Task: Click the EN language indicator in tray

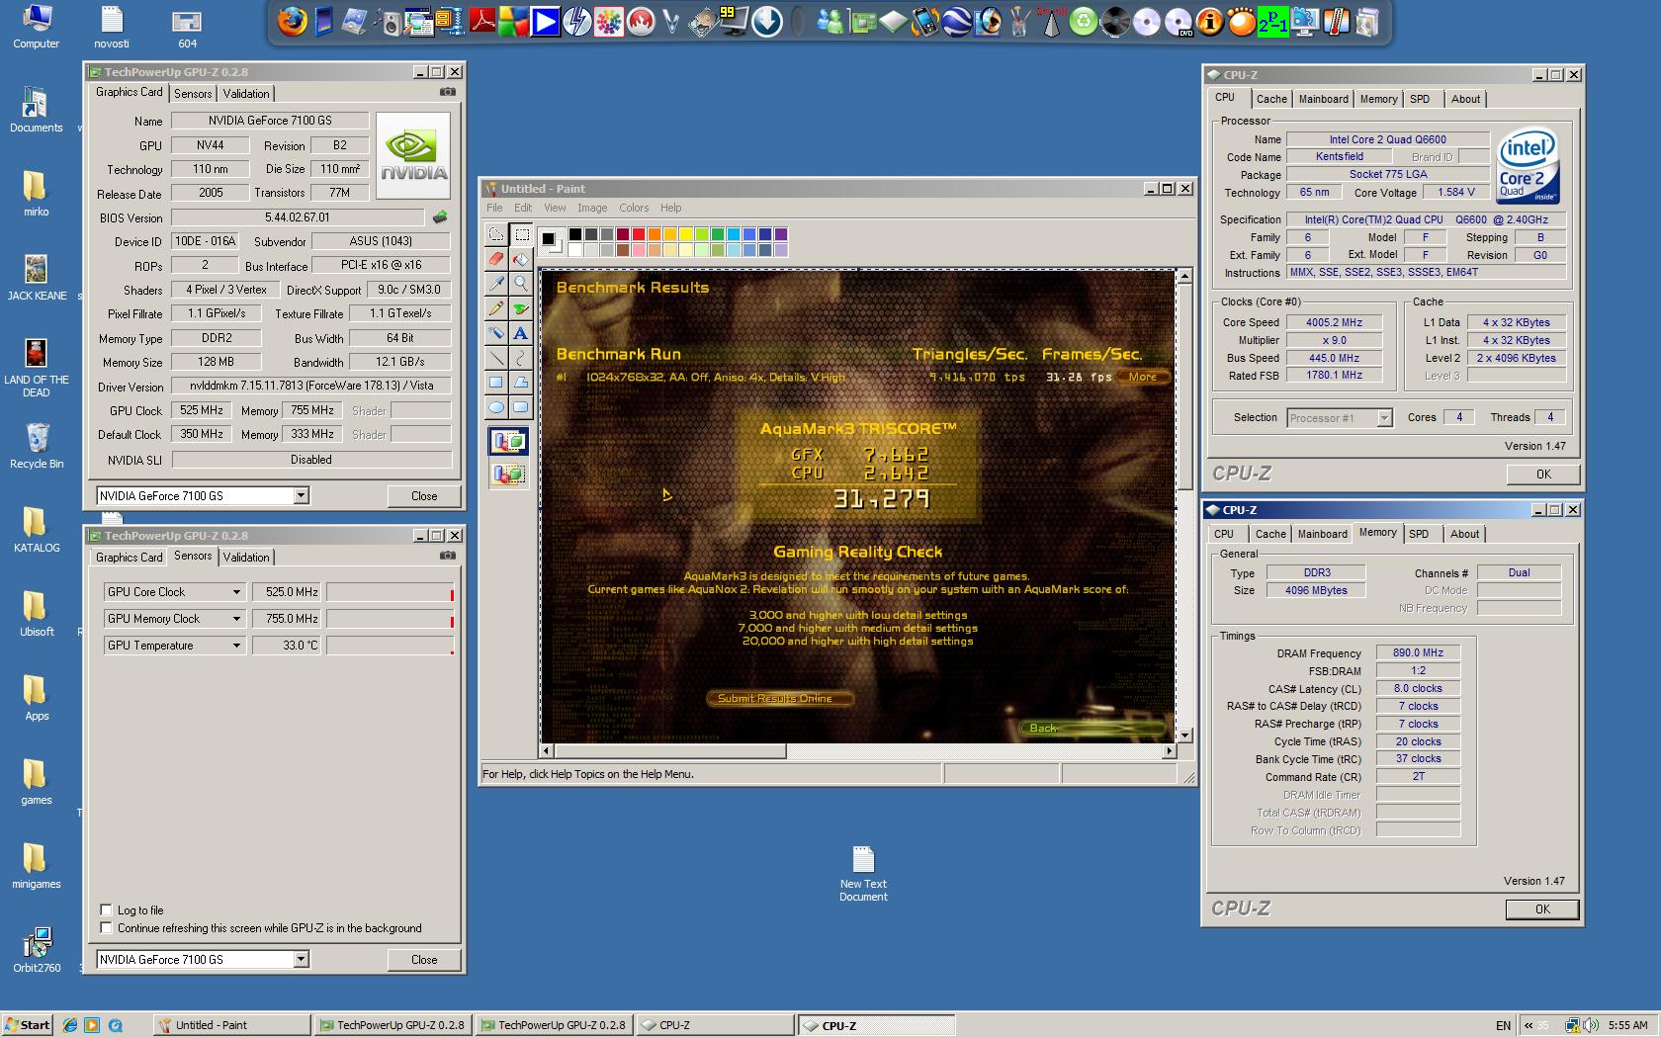Action: click(x=1503, y=1025)
